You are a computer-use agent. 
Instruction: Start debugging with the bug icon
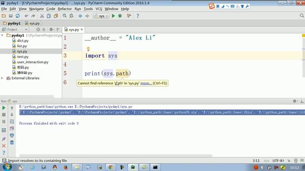(x=120, y=16)
